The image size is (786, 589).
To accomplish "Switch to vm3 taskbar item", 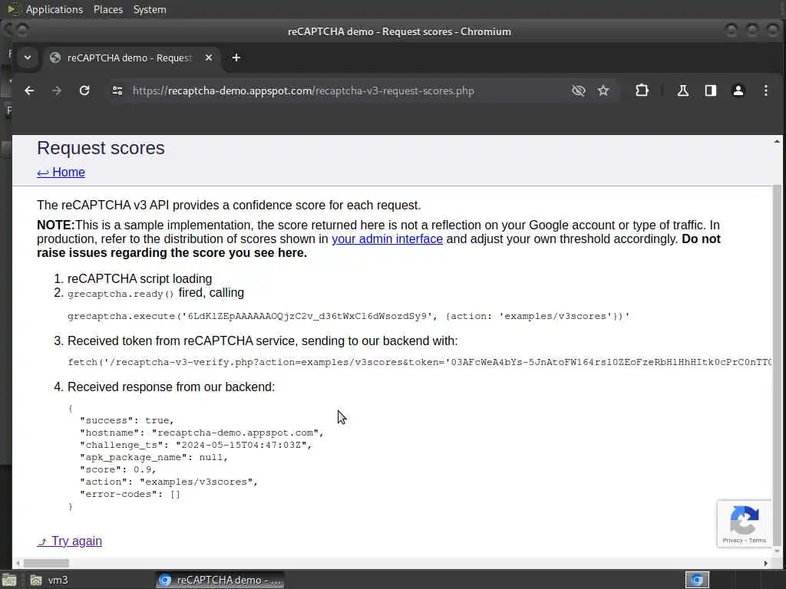I will click(x=49, y=580).
